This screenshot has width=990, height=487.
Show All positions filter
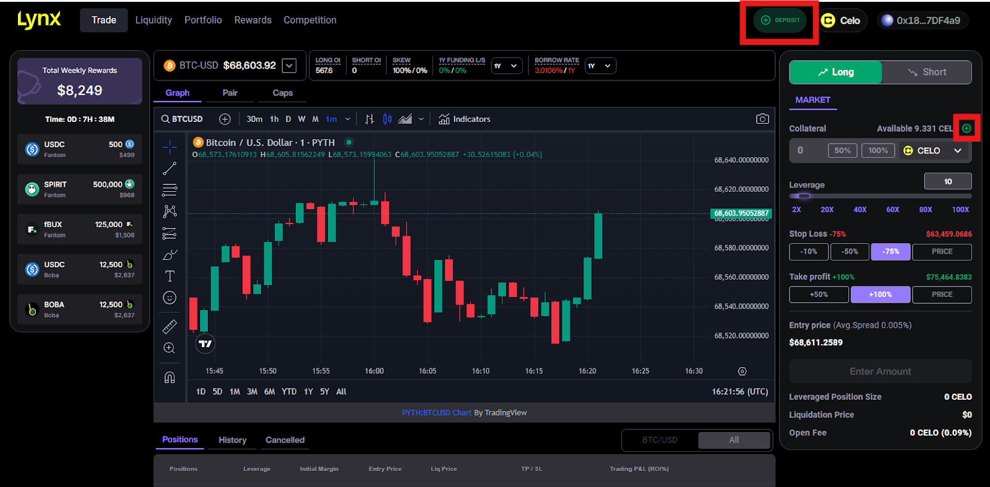tap(734, 440)
